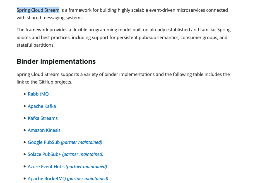
Task: Visit the Amazon Kinesis link
Action: (x=44, y=130)
